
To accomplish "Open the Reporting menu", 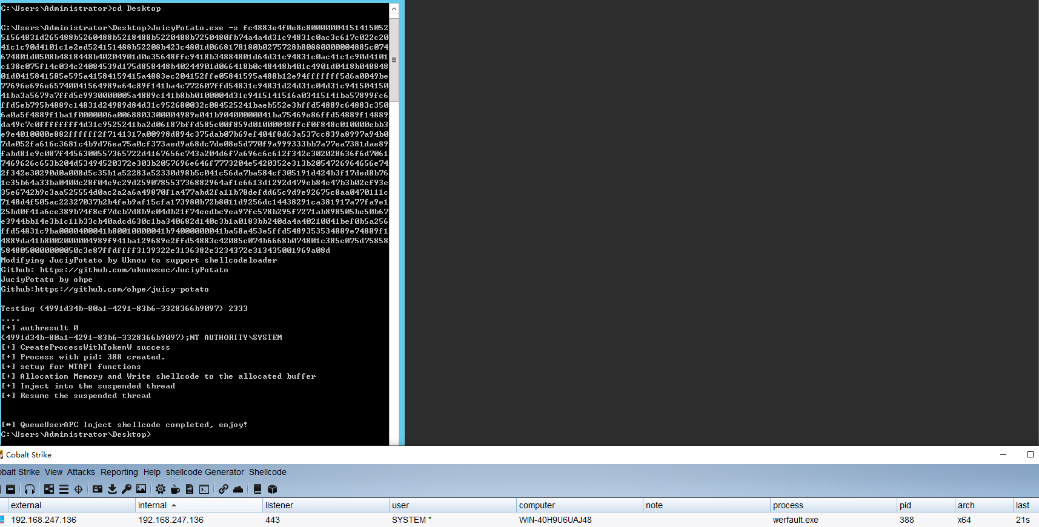I will [x=119, y=472].
